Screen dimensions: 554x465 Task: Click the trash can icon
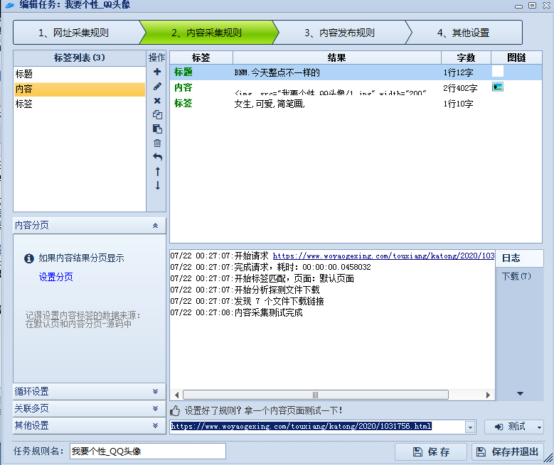click(x=157, y=143)
